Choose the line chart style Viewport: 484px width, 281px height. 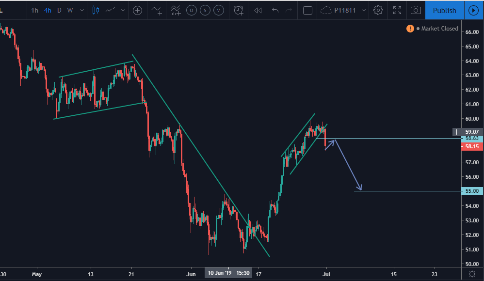click(x=110, y=10)
